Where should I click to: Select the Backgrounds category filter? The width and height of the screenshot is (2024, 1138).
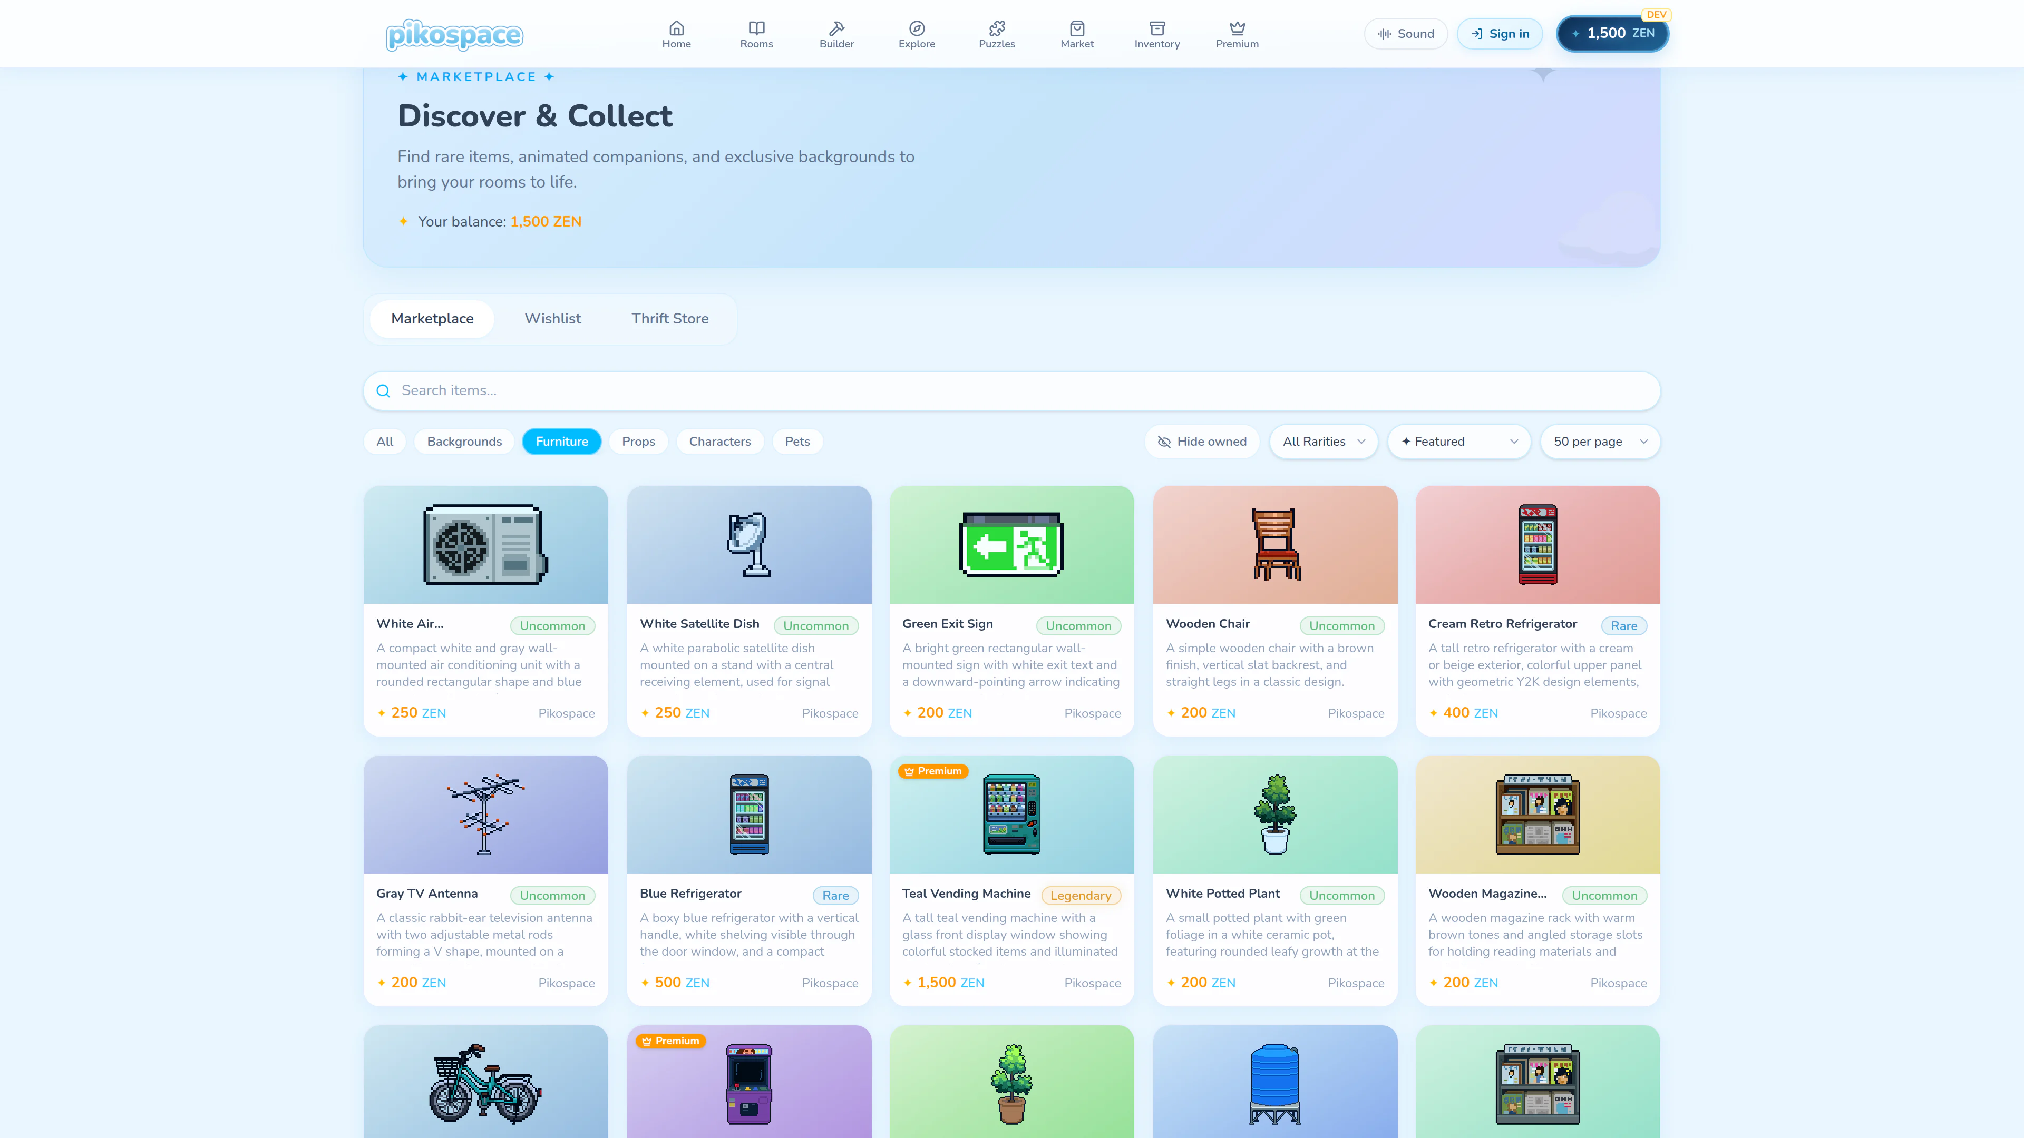tap(464, 442)
